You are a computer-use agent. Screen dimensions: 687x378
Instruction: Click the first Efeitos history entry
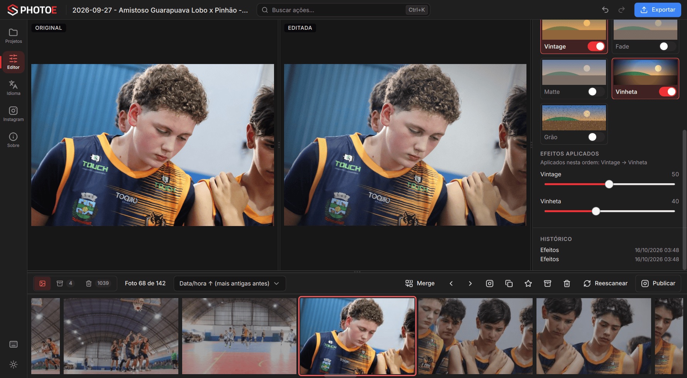coord(609,250)
